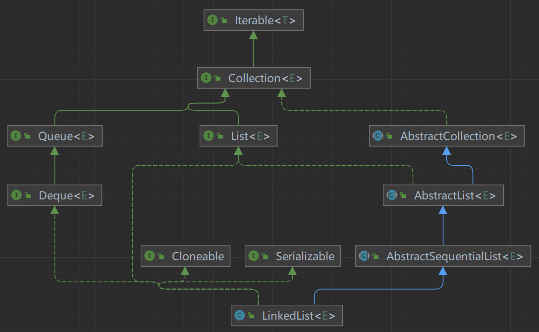Viewport: 539px width, 332px height.
Task: Click the dashed arrowhead entering Serializable
Action: pos(292,271)
